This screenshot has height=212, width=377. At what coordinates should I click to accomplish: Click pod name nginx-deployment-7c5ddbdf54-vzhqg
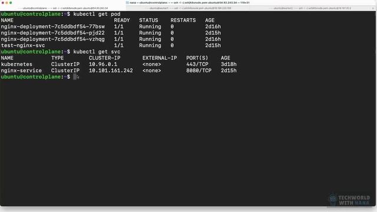pos(53,39)
